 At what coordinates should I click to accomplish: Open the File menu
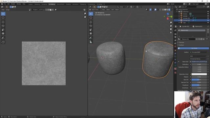pos(5,4)
